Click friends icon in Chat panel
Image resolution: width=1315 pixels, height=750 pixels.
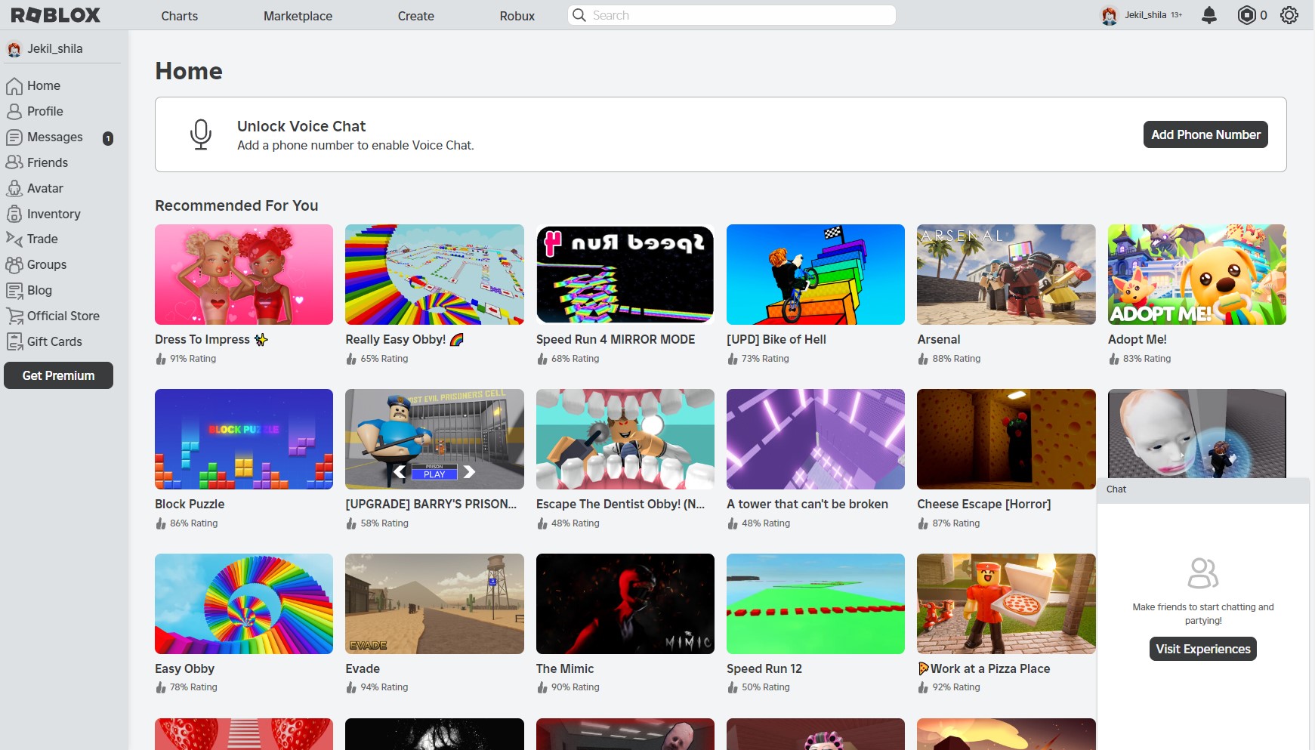point(1203,573)
